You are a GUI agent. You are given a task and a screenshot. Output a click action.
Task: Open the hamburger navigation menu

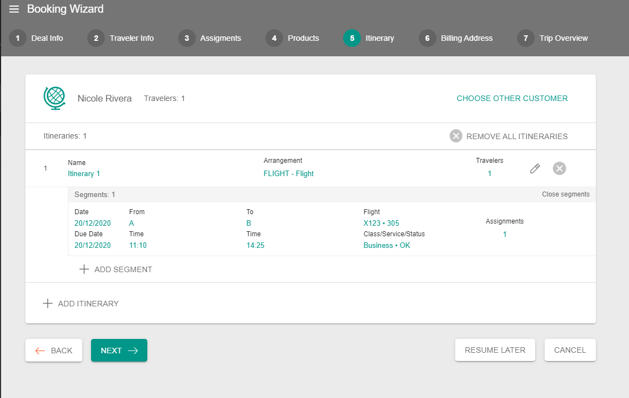tap(14, 9)
